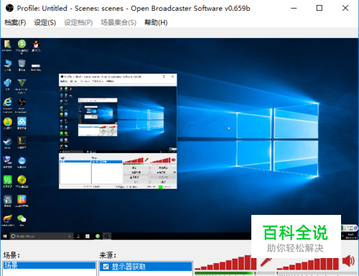359x276 pixels.
Task: Maximize the OBS window
Action: click(320, 8)
